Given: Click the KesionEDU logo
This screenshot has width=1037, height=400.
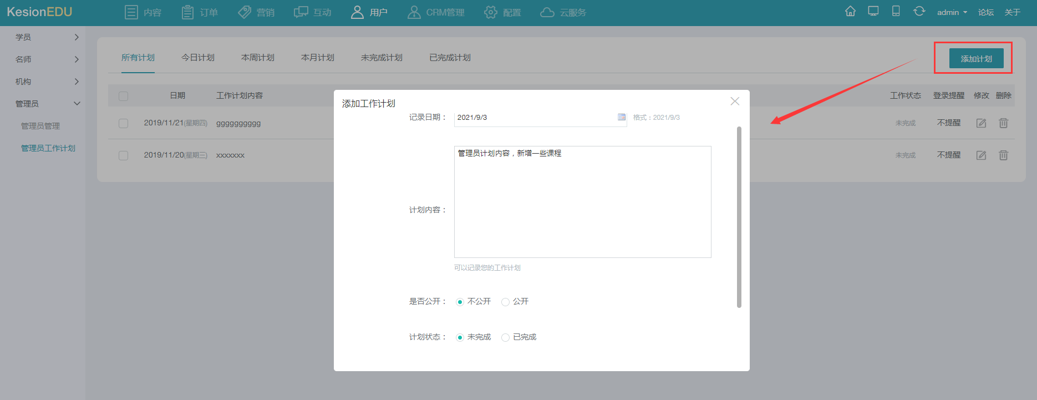Looking at the screenshot, I should tap(39, 12).
